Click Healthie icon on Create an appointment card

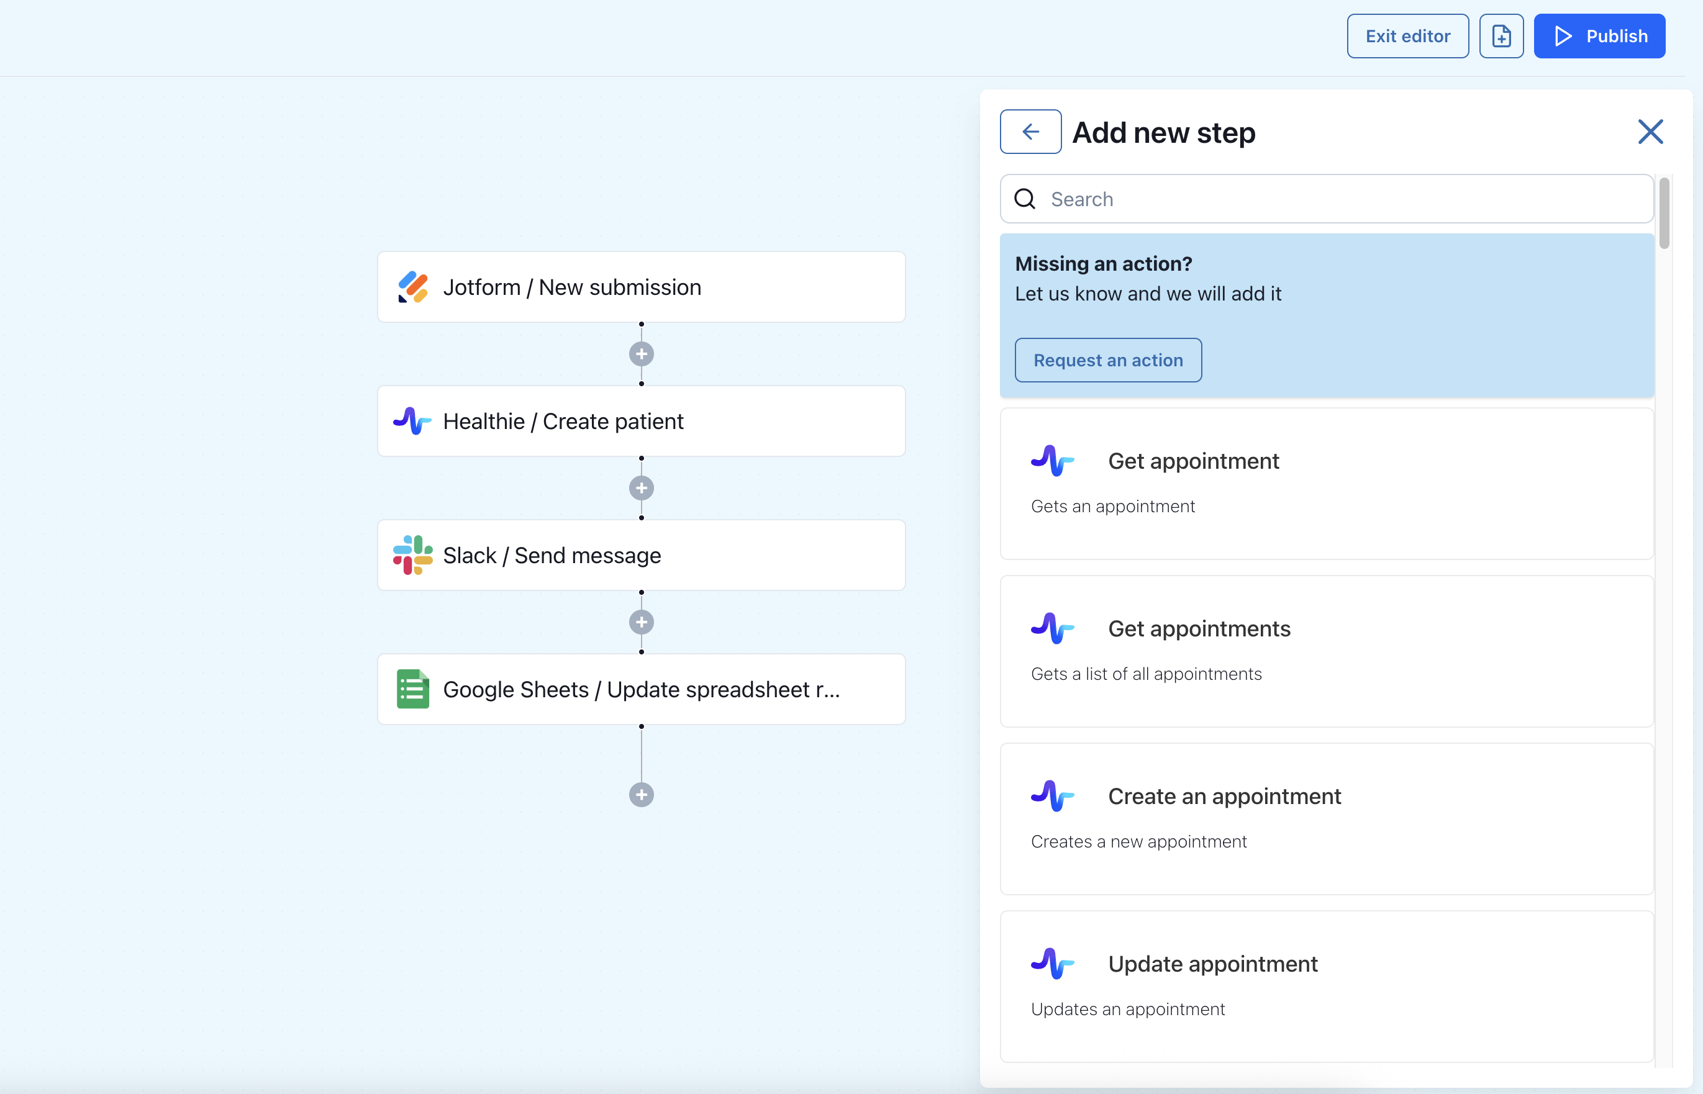(1052, 795)
